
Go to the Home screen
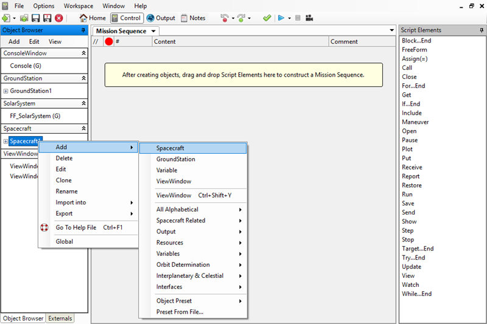93,18
